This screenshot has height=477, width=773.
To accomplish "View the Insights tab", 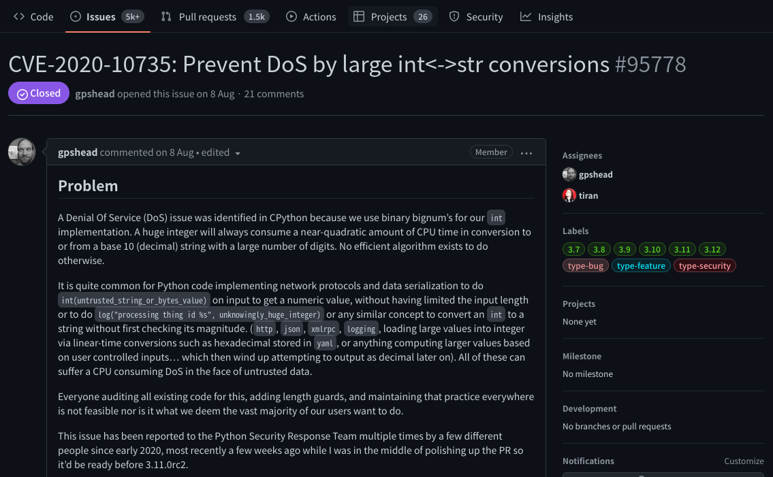I will pyautogui.click(x=547, y=17).
